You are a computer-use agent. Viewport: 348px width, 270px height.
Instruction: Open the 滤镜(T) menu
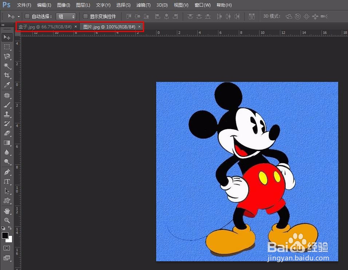[x=143, y=5]
